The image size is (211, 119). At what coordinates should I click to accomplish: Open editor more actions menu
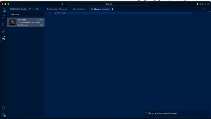pyautogui.click(x=208, y=9)
